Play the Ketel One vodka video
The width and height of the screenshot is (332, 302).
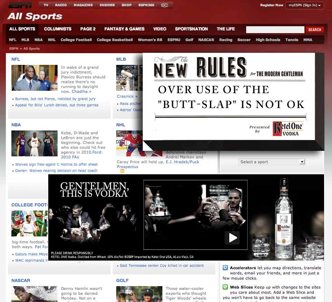[x=232, y=237]
